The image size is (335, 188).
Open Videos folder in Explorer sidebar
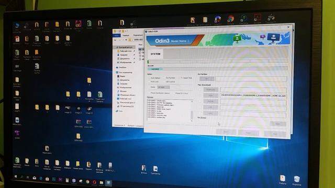point(121,76)
